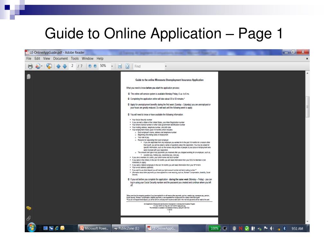This screenshot has width=329, height=247.
Task: Click the padlock tray icon
Action: point(234,228)
